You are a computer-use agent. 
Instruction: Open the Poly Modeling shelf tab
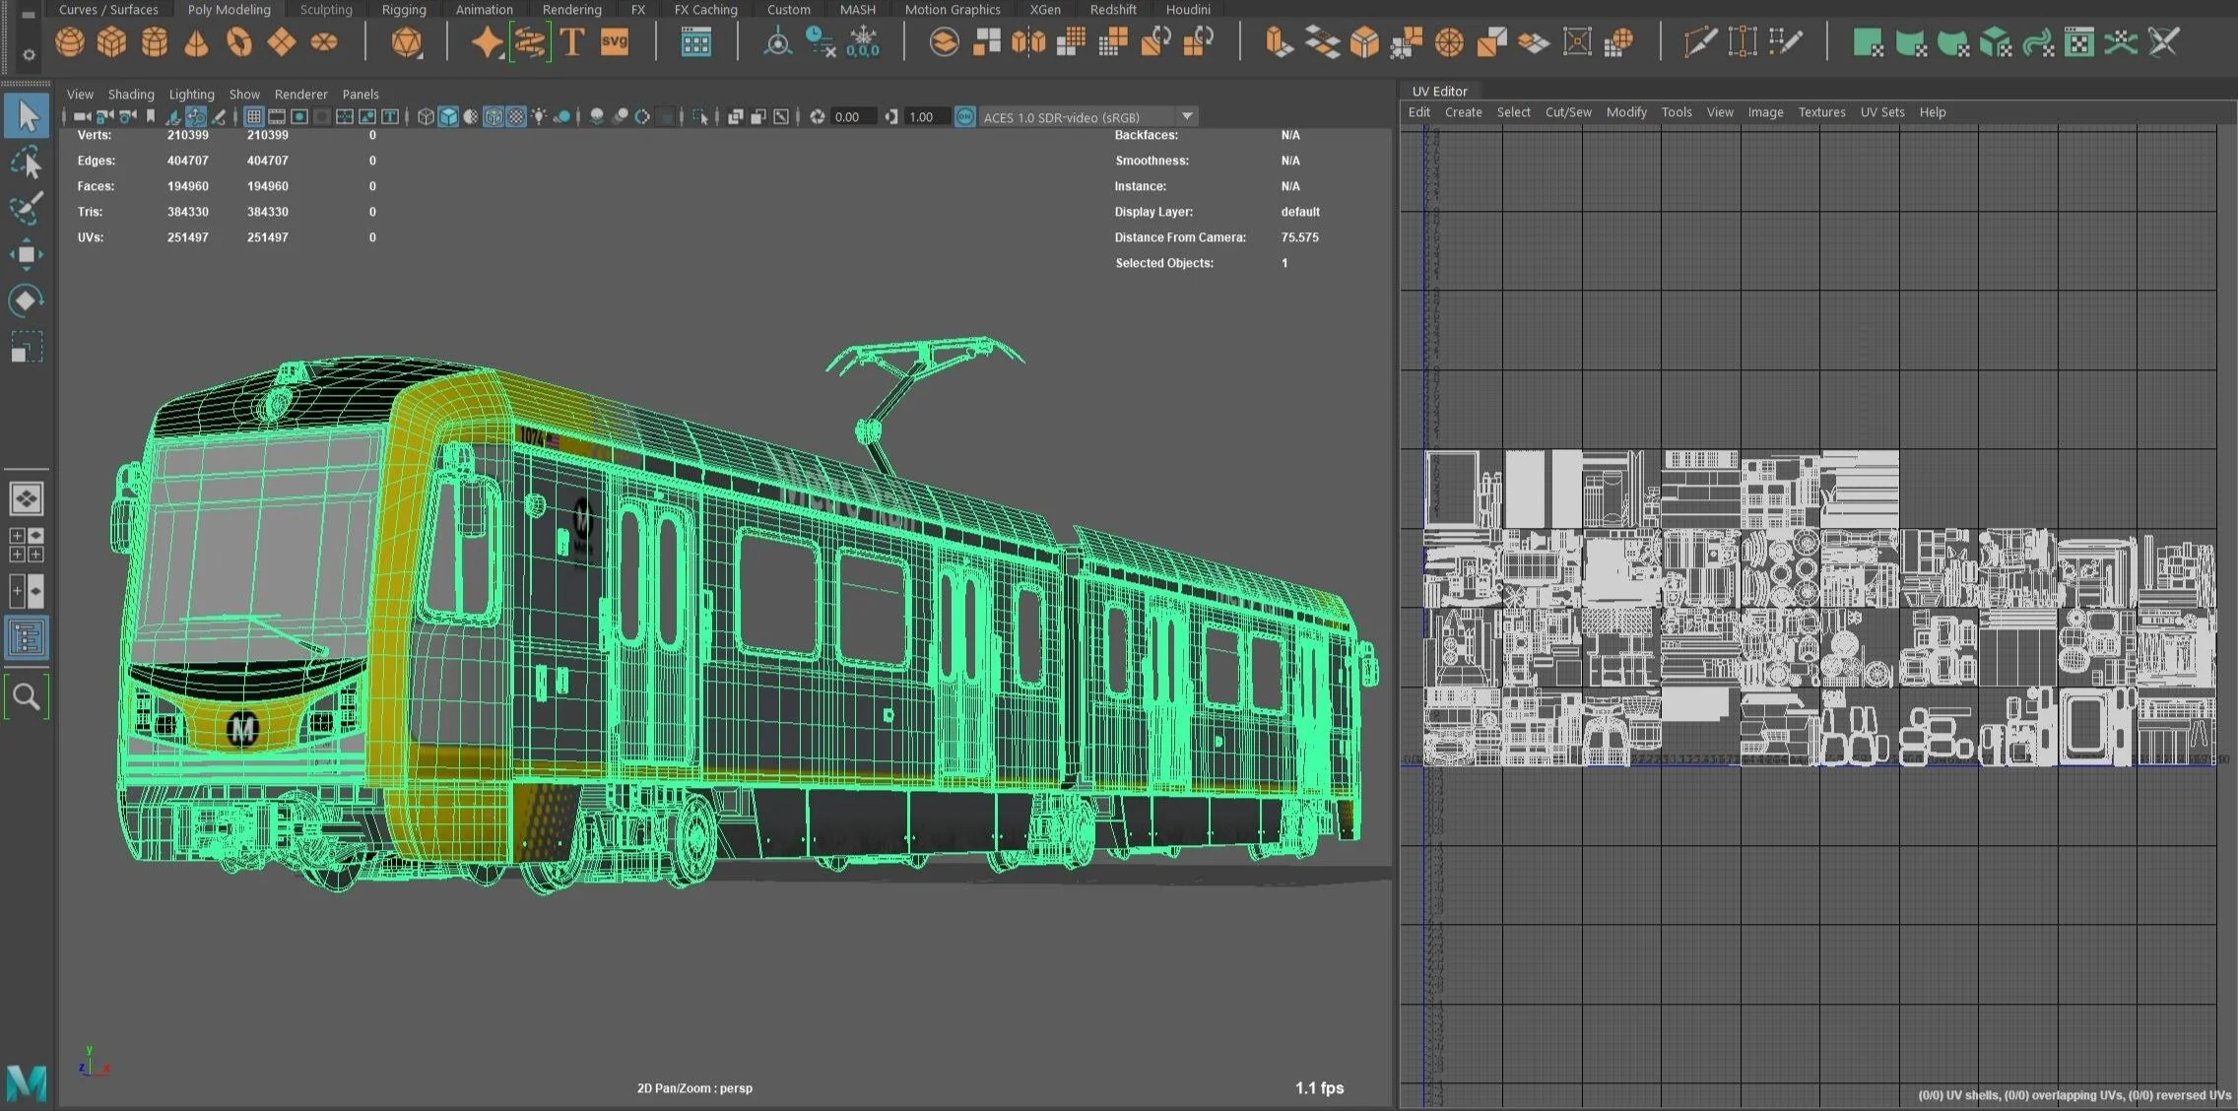pos(229,10)
